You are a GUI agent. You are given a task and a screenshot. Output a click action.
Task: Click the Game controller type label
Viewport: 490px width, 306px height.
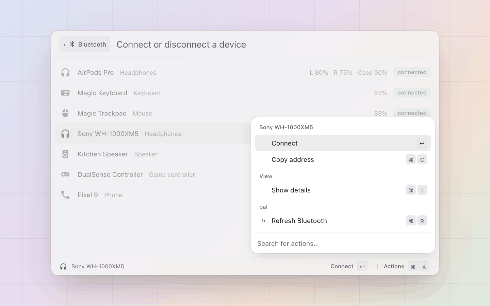pos(172,175)
